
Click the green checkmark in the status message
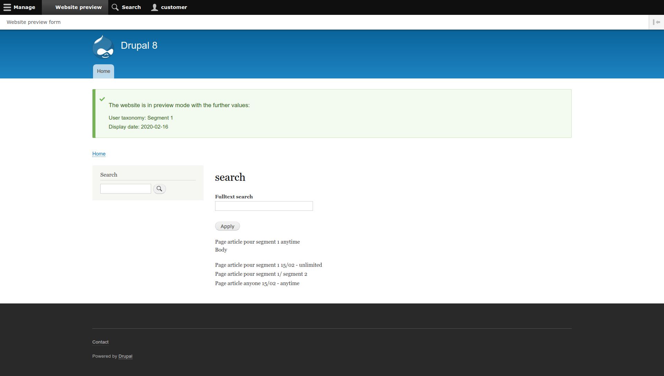tap(102, 99)
